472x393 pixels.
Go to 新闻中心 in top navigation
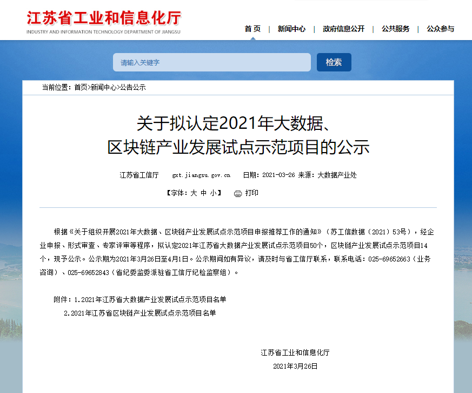[291, 29]
